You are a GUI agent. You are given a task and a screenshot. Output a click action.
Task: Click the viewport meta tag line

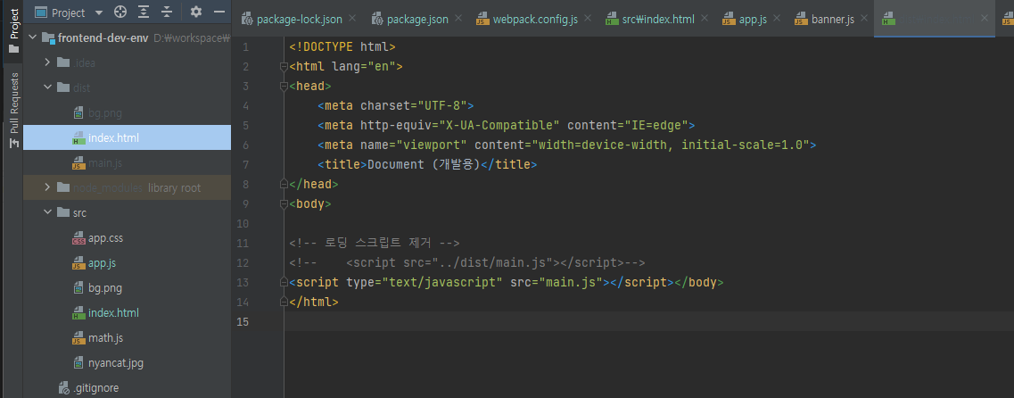(x=566, y=145)
